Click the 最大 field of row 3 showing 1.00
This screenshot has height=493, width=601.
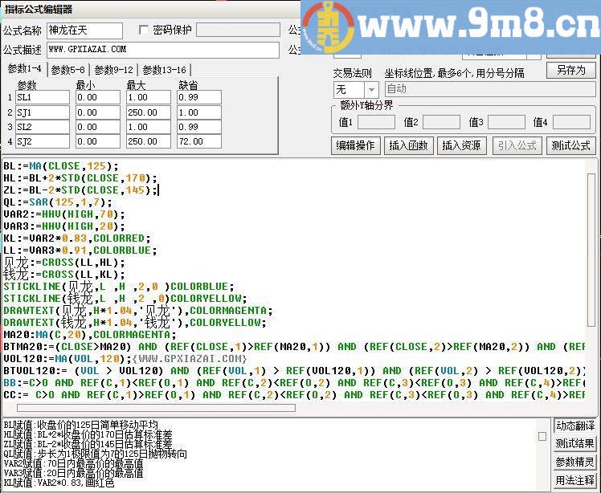(x=149, y=127)
